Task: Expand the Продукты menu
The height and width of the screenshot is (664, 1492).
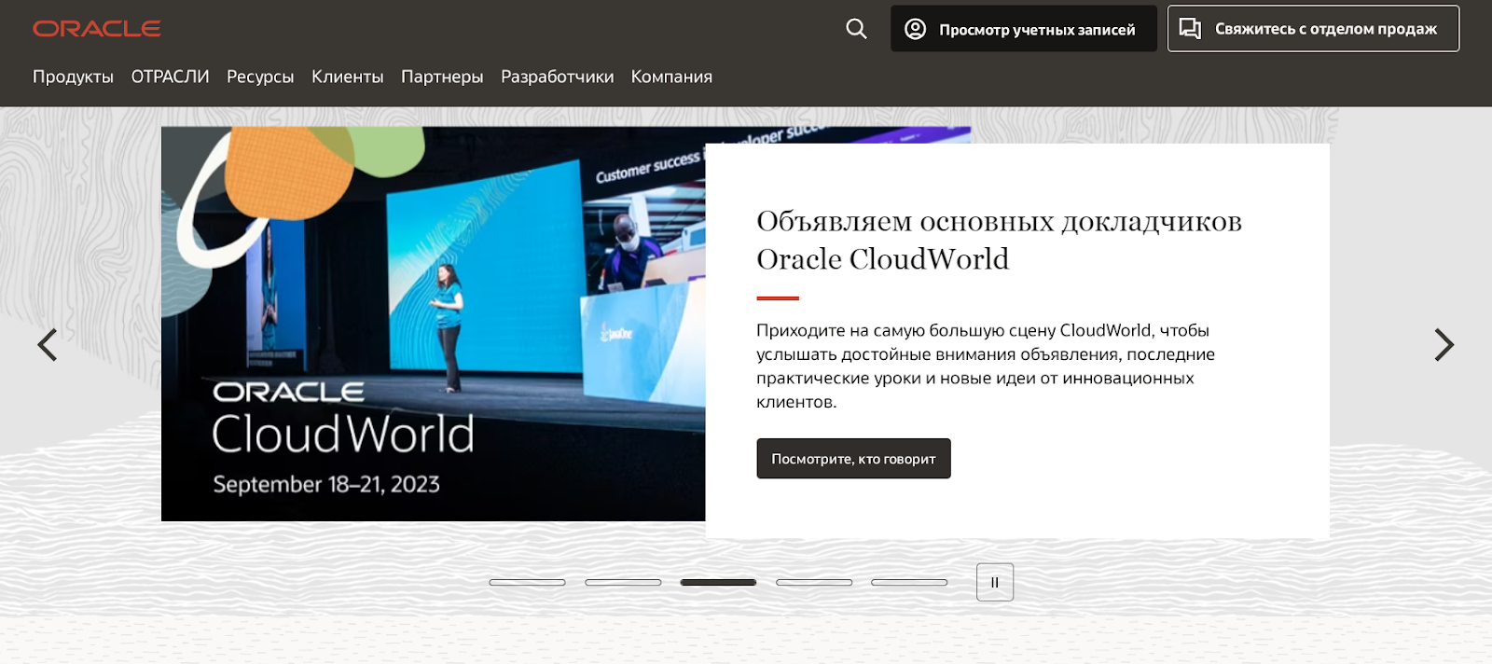Action: (x=73, y=76)
